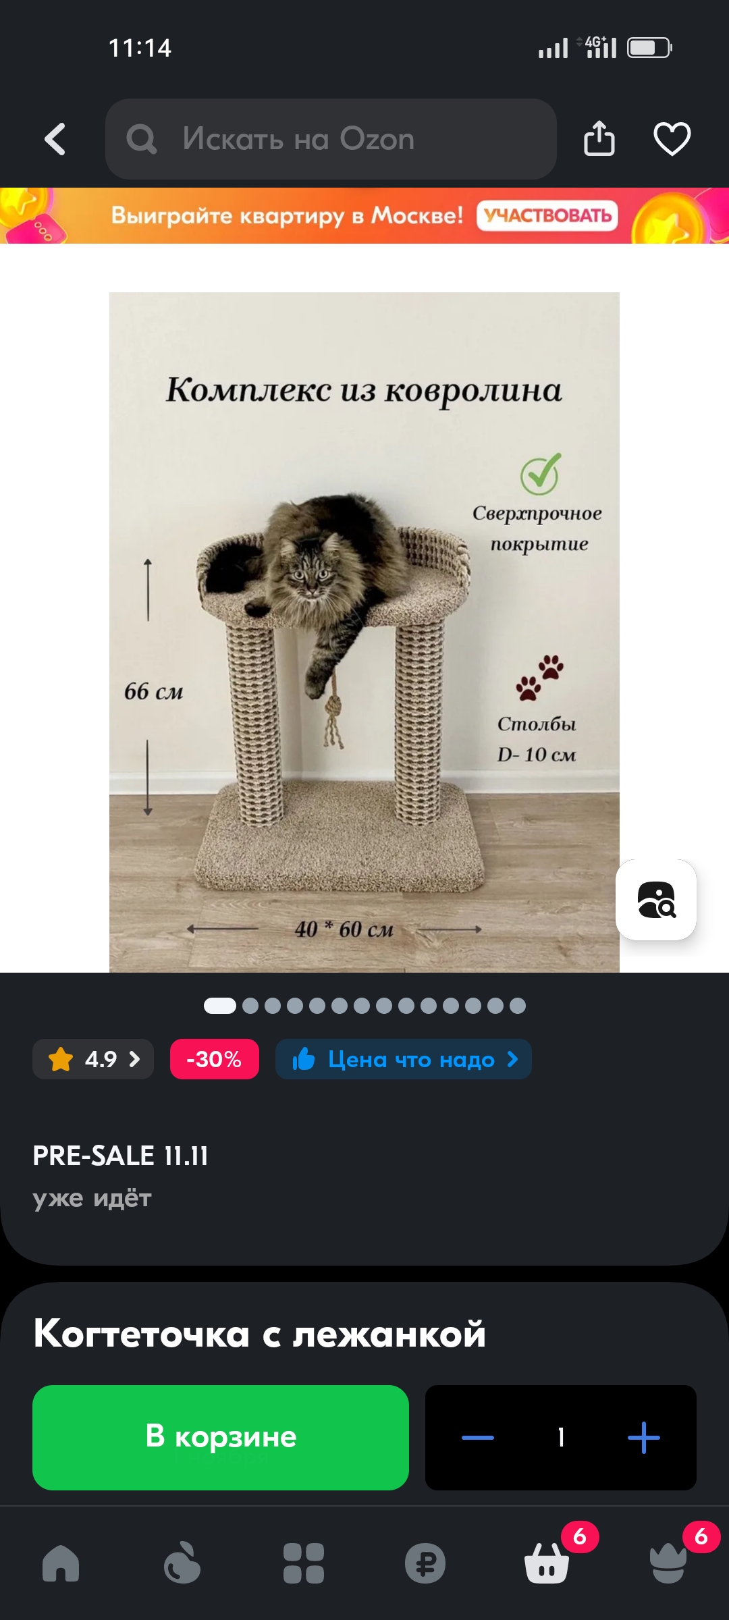Image resolution: width=729 pixels, height=1620 pixels.
Task: Go back with the left arrow
Action: [55, 139]
